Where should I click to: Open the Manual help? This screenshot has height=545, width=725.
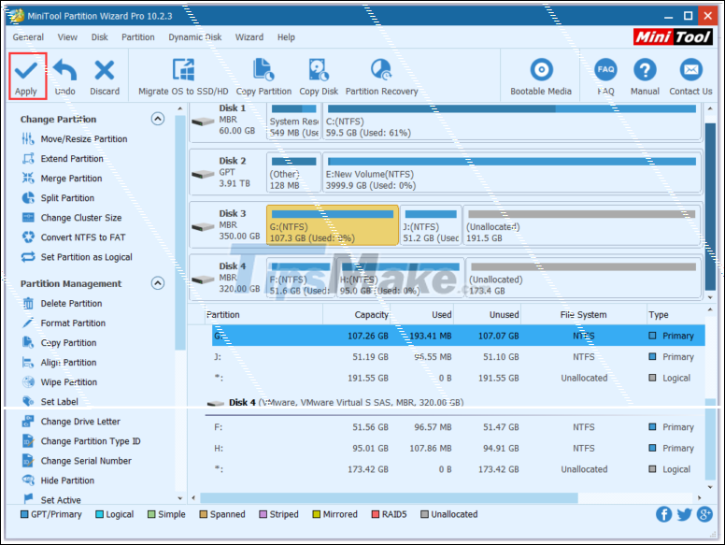click(x=645, y=77)
